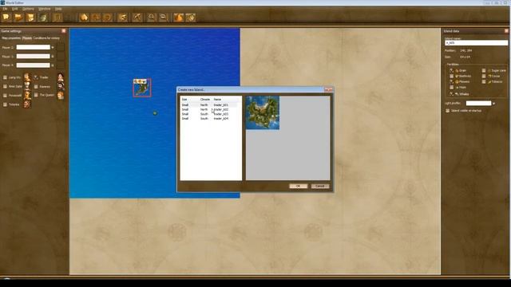Enable the Tobacco fertility checkbox
The width and height of the screenshot is (511, 287).
[x=484, y=81]
